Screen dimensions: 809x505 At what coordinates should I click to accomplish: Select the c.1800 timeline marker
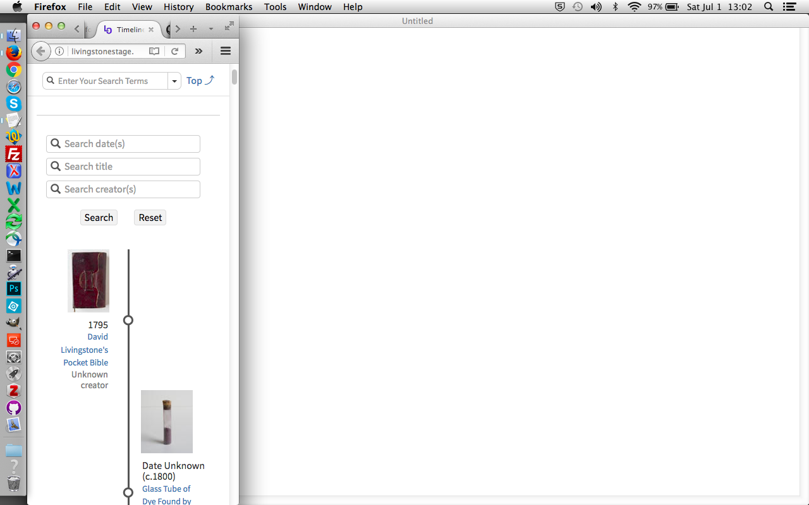coord(128,492)
